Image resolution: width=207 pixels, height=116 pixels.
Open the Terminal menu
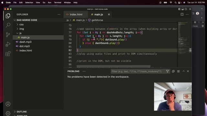point(58,3)
